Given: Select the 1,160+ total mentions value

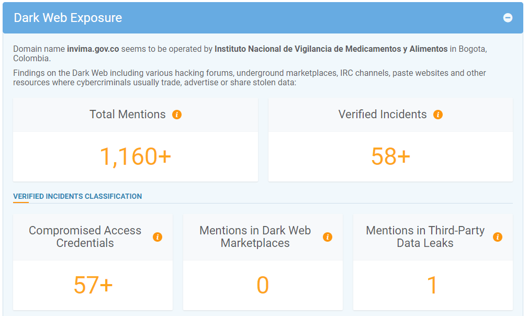Looking at the screenshot, I should coord(135,156).
